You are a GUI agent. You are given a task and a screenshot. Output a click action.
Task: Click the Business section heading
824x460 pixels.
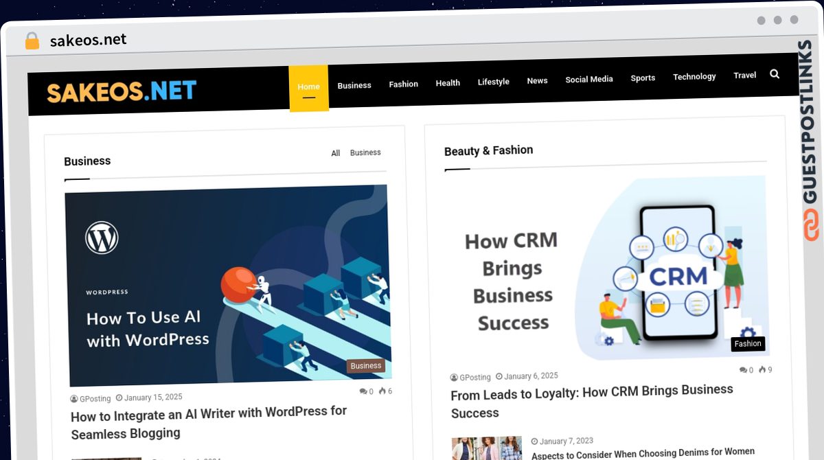tap(87, 161)
